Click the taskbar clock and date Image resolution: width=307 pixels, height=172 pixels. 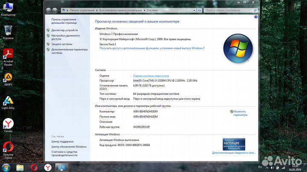pos(295,168)
